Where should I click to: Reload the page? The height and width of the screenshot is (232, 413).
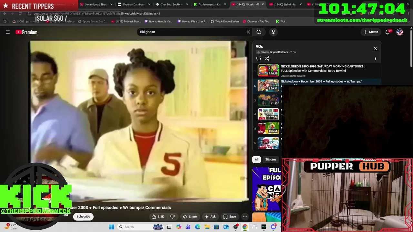pos(20,14)
